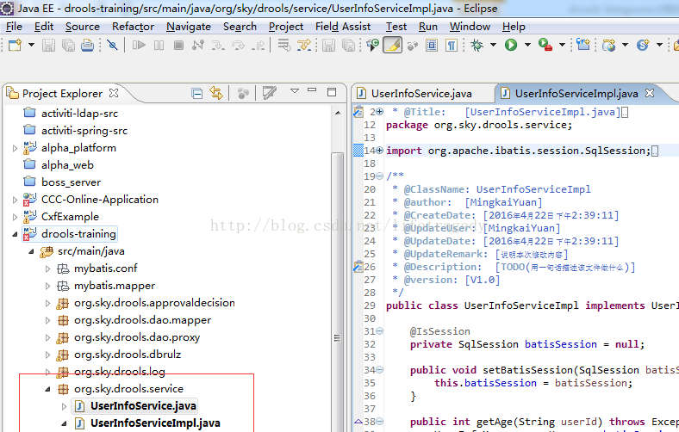Collapse the src/main/java folder

[x=31, y=251]
